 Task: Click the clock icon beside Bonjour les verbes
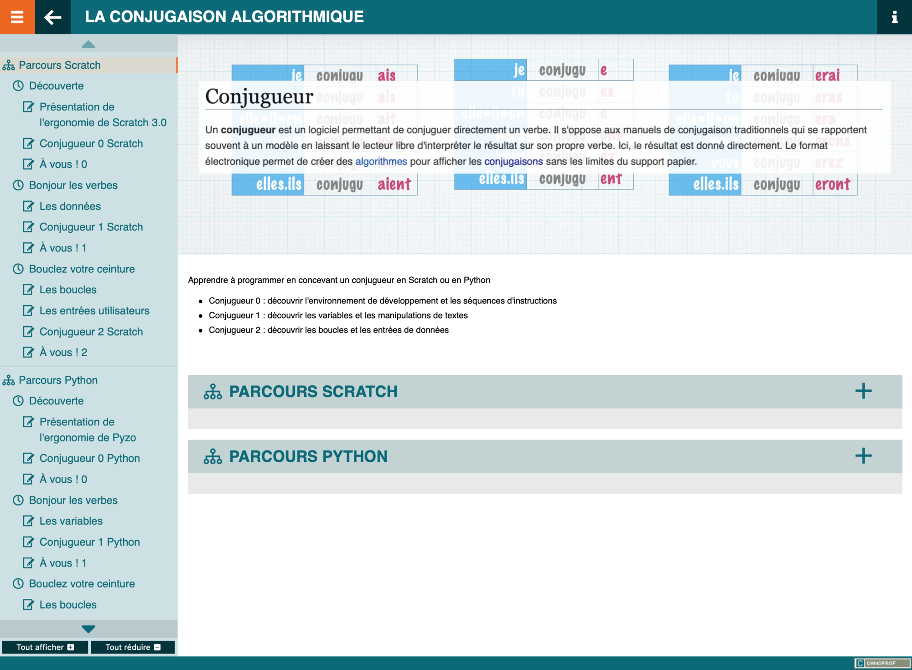point(18,185)
